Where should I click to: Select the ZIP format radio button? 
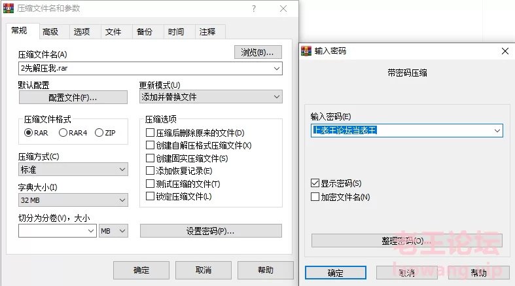(99, 133)
